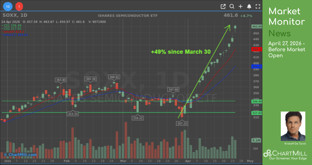The width and height of the screenshot is (312, 165).
Task: Click the 368.82 price high label
Action: pyautogui.click(x=114, y=77)
